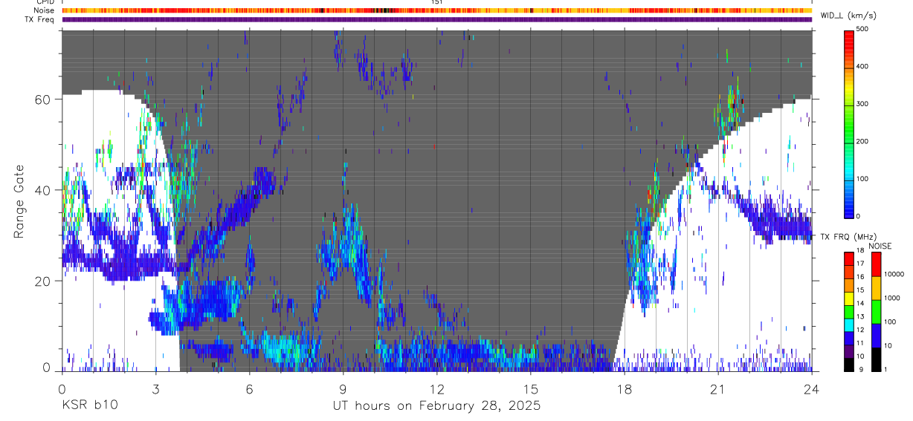Click the cyan segment of TX FRQ bar

pos(849,324)
